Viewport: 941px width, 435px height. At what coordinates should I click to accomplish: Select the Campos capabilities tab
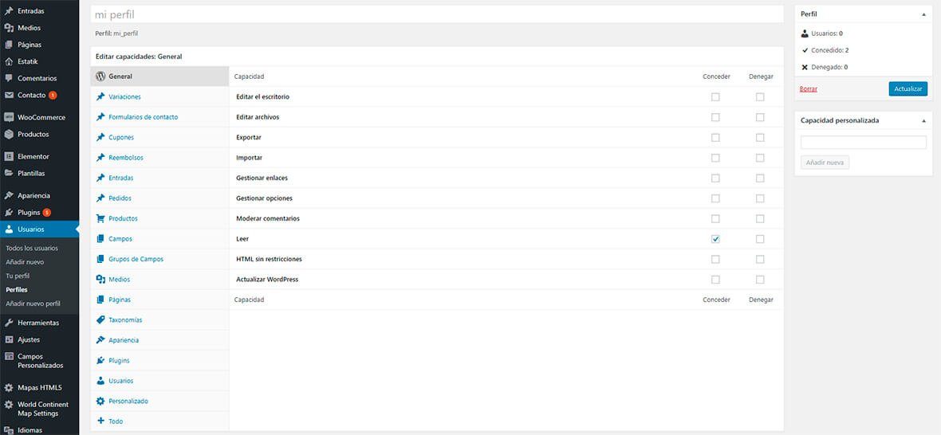coord(159,238)
